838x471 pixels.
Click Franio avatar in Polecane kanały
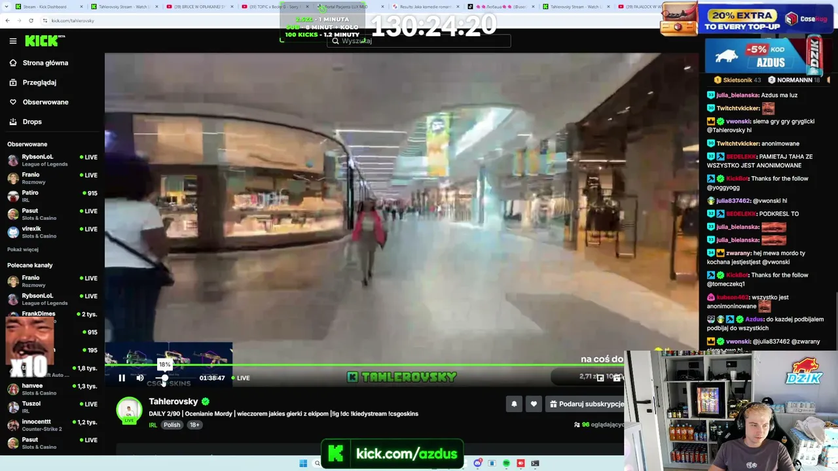tap(13, 281)
